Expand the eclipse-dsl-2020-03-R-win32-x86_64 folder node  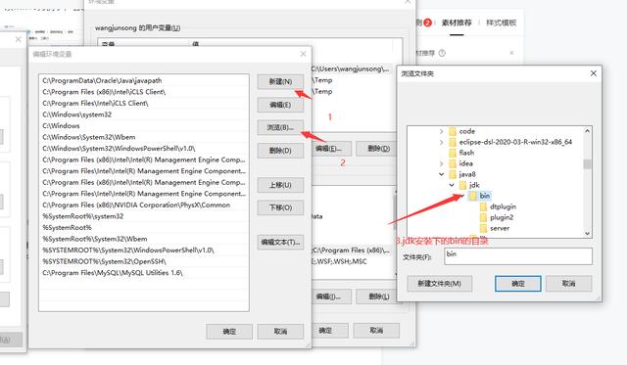tap(442, 142)
